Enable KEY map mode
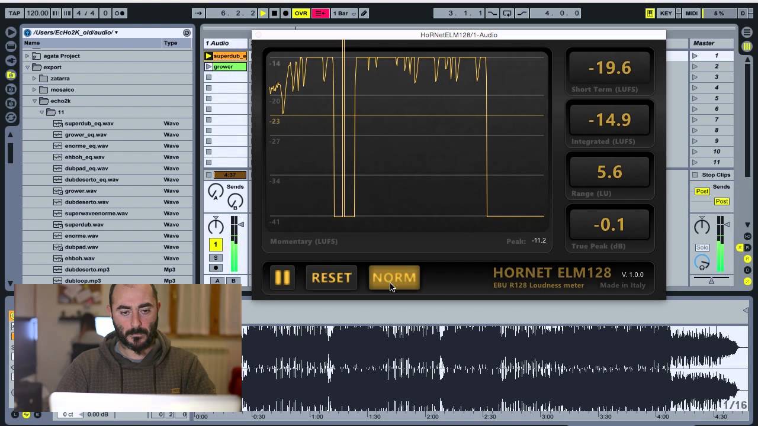 coord(666,13)
